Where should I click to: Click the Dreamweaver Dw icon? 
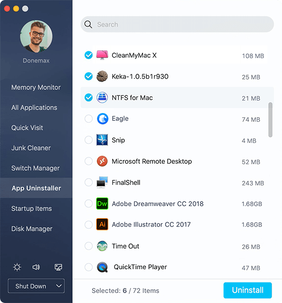click(x=102, y=204)
